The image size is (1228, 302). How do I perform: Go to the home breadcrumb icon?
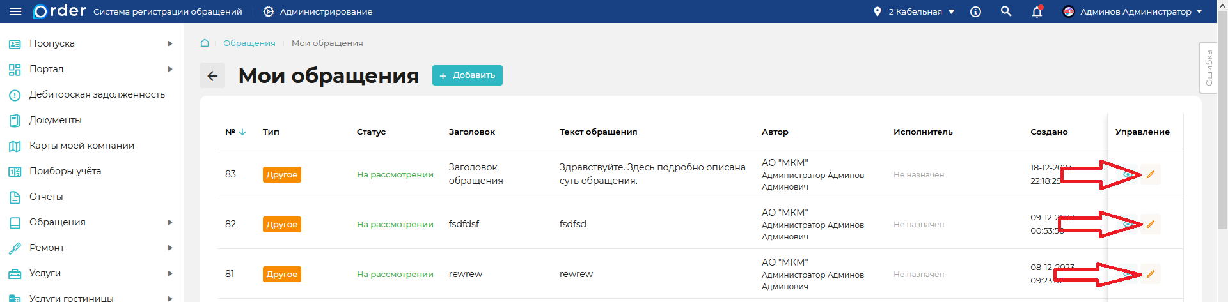205,43
